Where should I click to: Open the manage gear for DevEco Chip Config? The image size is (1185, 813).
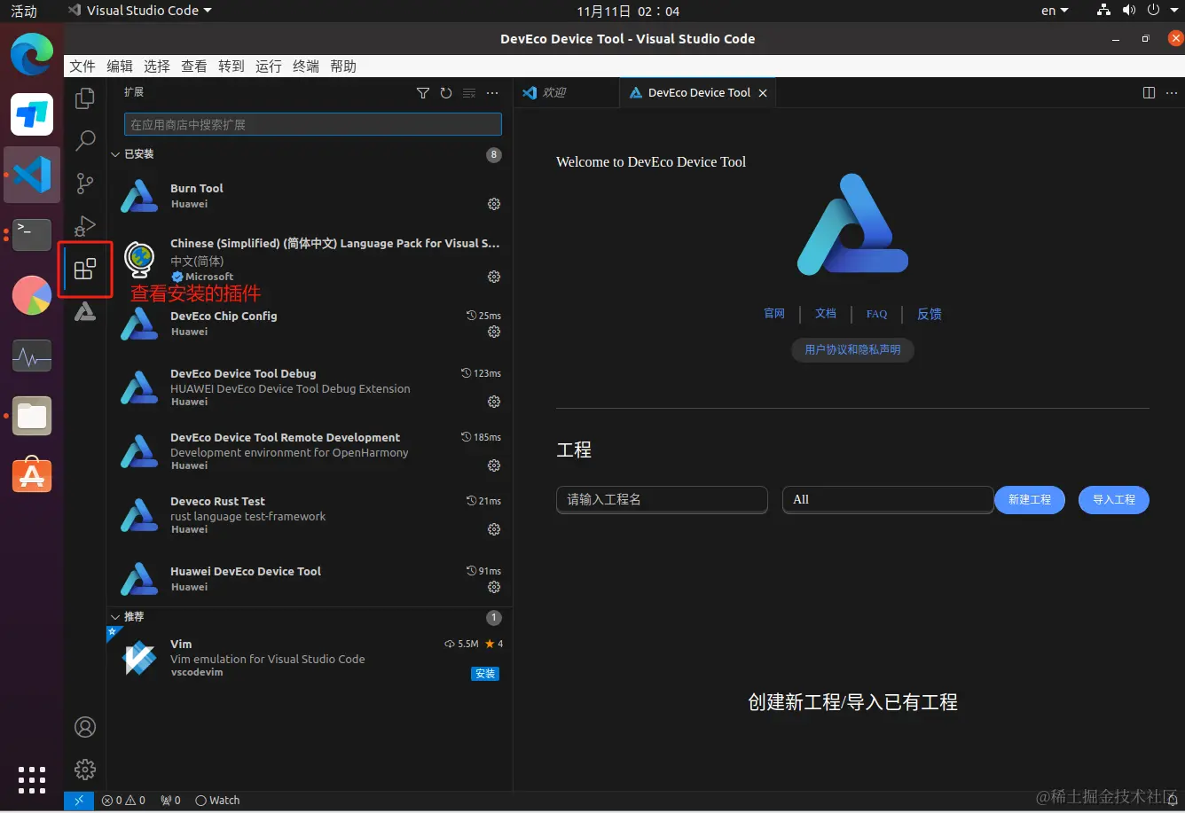(494, 332)
